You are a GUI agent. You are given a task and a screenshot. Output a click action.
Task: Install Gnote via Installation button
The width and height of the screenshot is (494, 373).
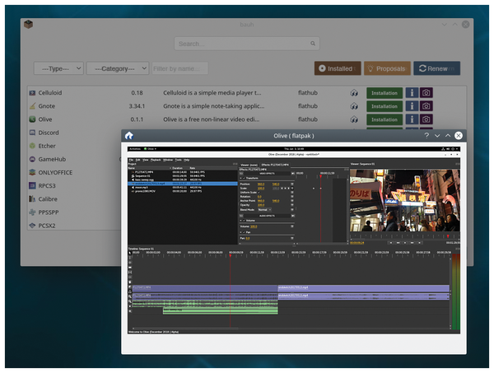click(384, 106)
